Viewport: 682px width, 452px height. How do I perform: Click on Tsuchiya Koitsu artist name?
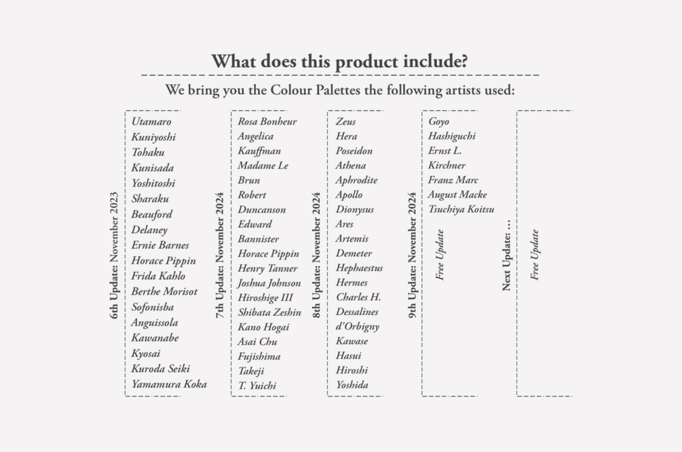(461, 209)
